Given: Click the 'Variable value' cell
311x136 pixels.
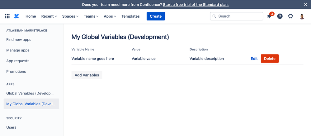Looking at the screenshot, I should 144,59.
